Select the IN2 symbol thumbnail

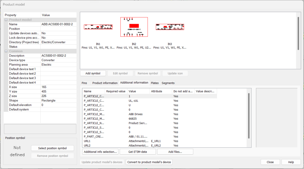[x=134, y=27]
